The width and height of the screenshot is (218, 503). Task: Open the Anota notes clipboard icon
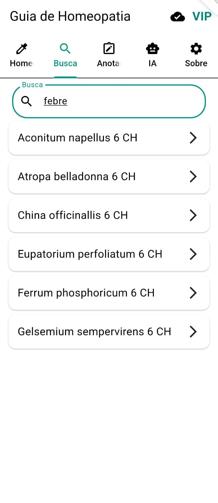coord(109,49)
